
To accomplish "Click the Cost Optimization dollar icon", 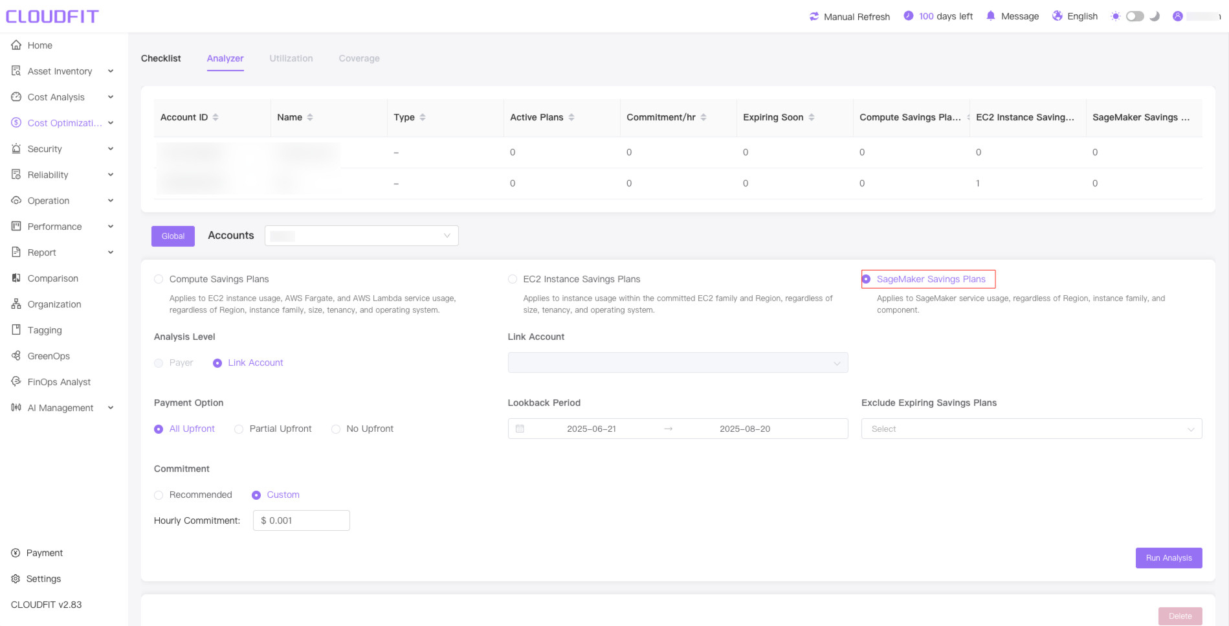I will click(16, 123).
